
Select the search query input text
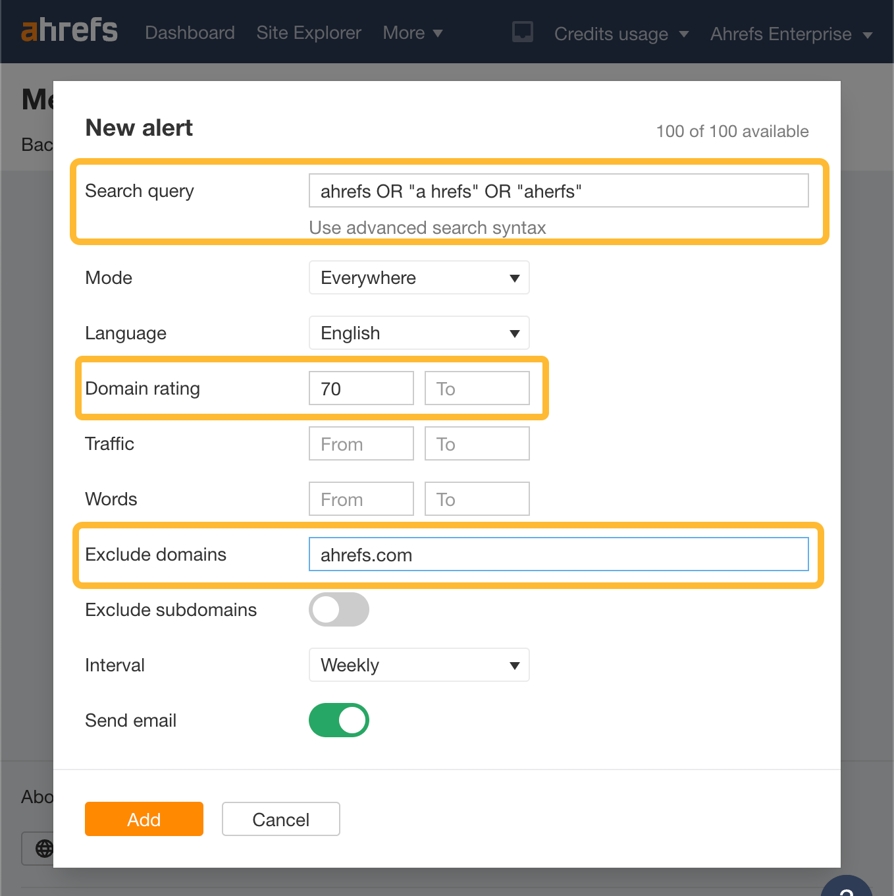pos(558,190)
